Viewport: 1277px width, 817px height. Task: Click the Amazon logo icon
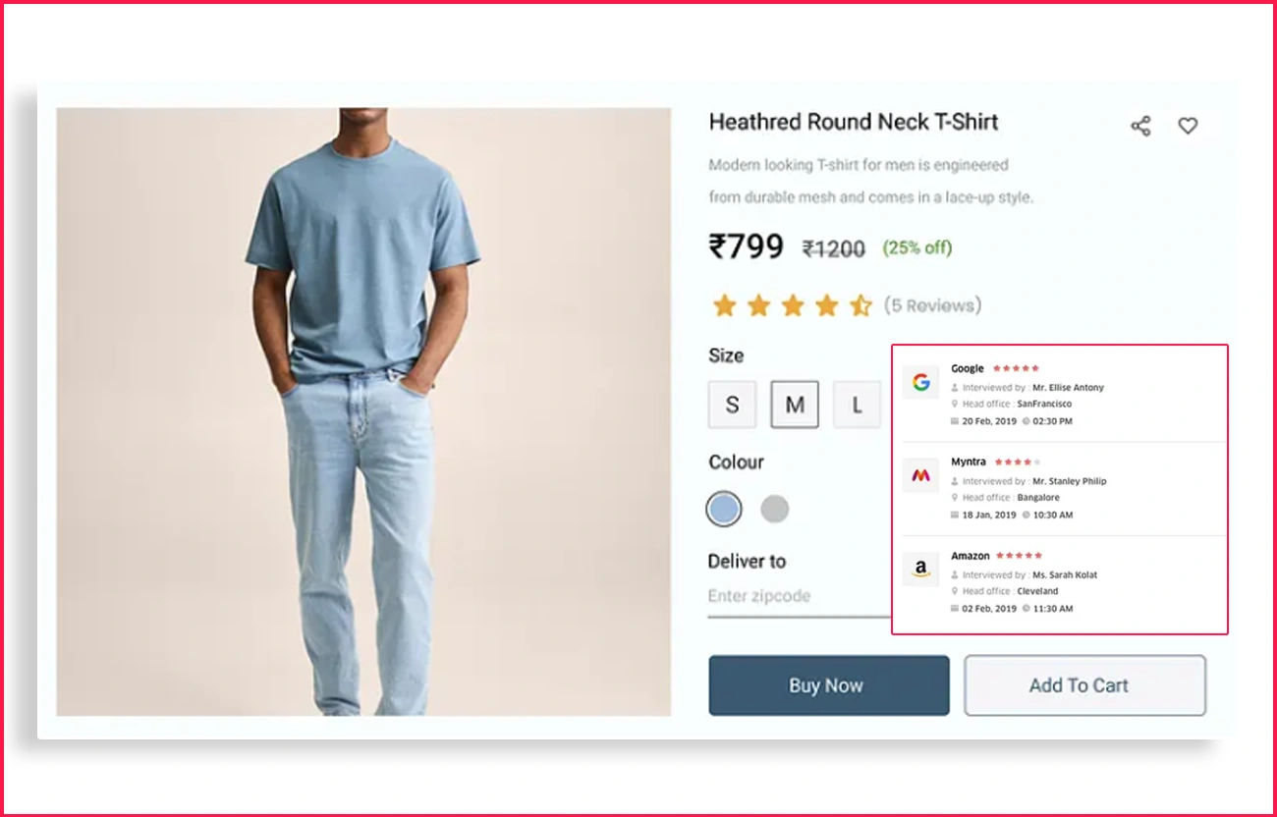coord(920,570)
